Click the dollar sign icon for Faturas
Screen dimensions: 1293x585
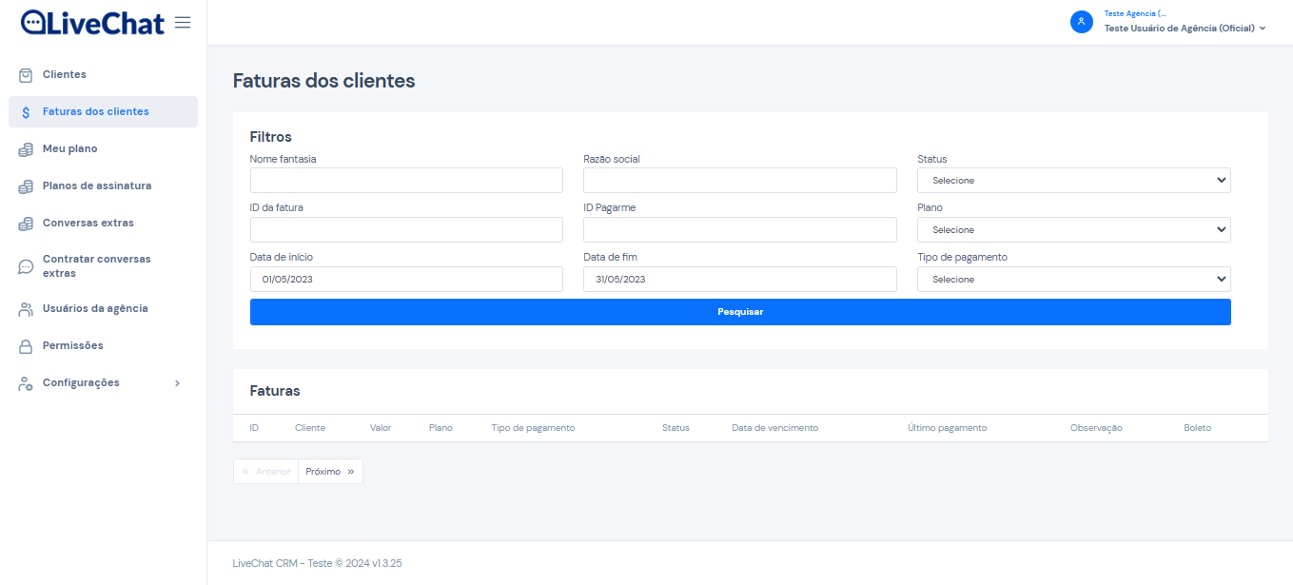[27, 112]
